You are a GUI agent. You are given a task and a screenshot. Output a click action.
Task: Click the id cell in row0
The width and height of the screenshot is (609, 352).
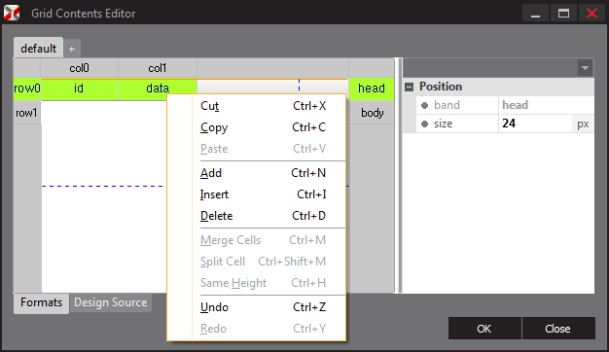tap(79, 88)
